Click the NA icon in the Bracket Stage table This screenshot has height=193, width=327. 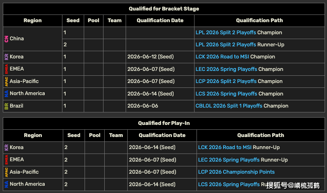coord(6,93)
